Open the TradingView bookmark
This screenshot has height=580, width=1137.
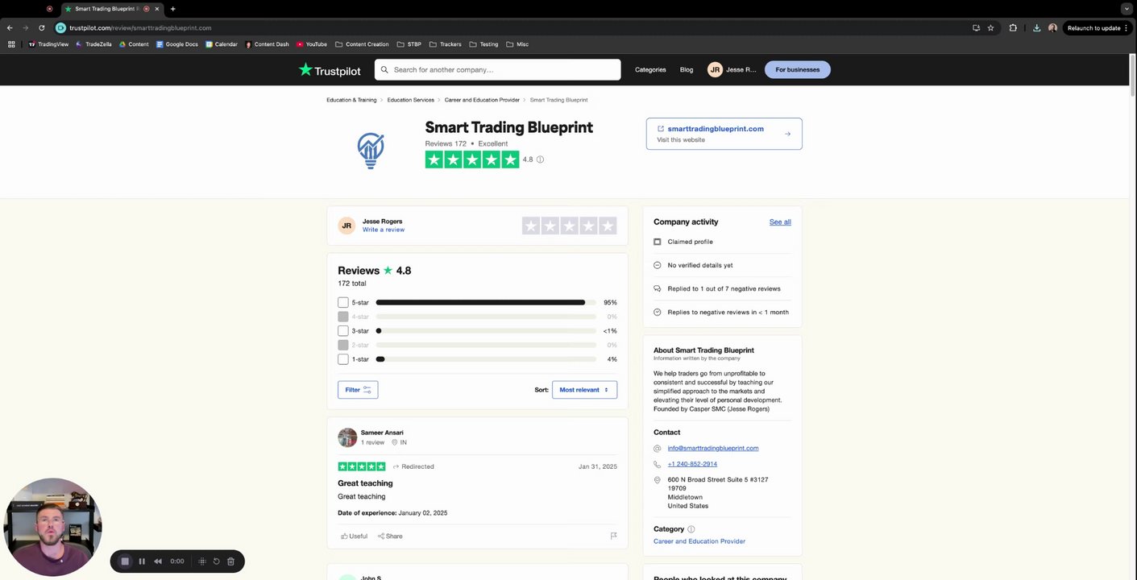[x=48, y=44]
